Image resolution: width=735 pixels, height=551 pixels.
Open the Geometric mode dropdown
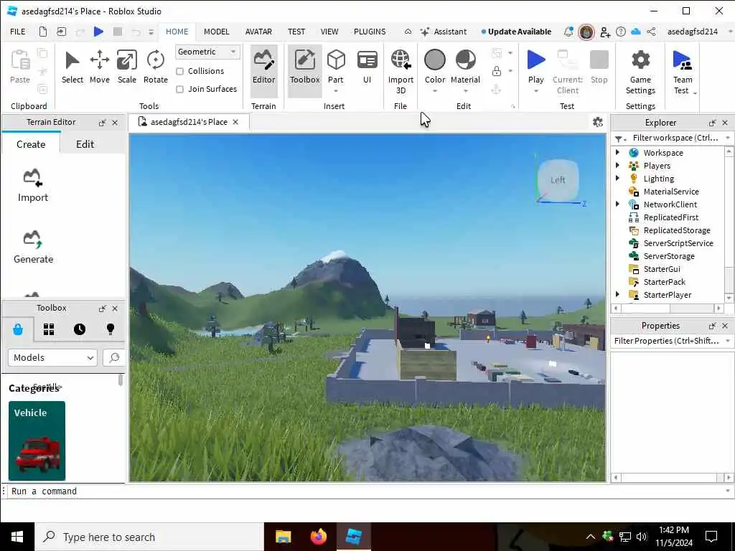(x=207, y=52)
